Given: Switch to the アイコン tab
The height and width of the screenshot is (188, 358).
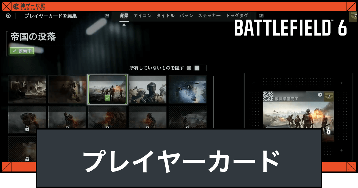Looking at the screenshot, I should [142, 16].
